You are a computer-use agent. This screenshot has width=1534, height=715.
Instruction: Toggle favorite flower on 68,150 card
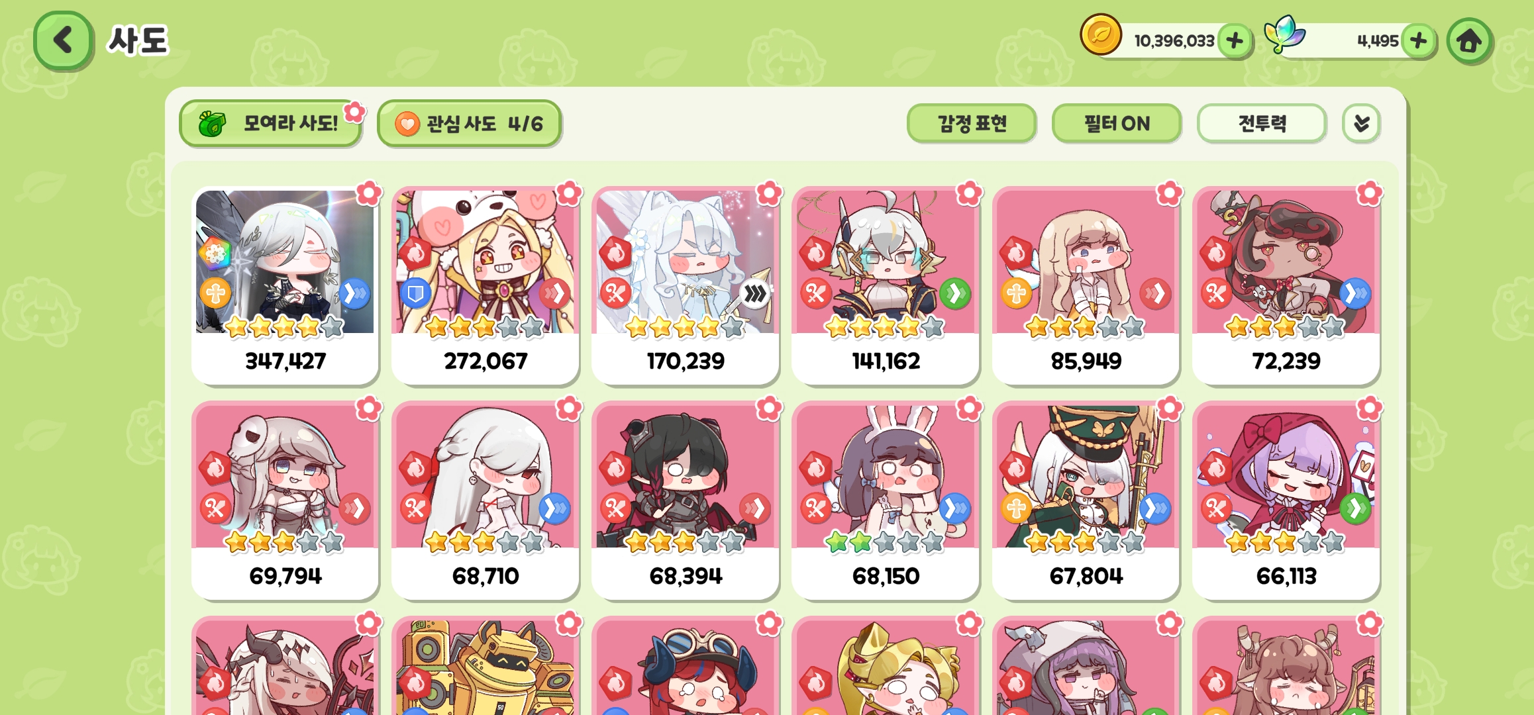pos(969,408)
